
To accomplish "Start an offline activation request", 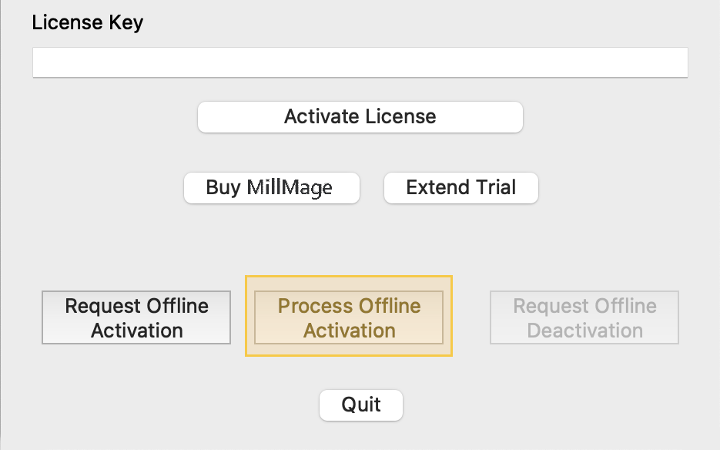I will point(136,317).
